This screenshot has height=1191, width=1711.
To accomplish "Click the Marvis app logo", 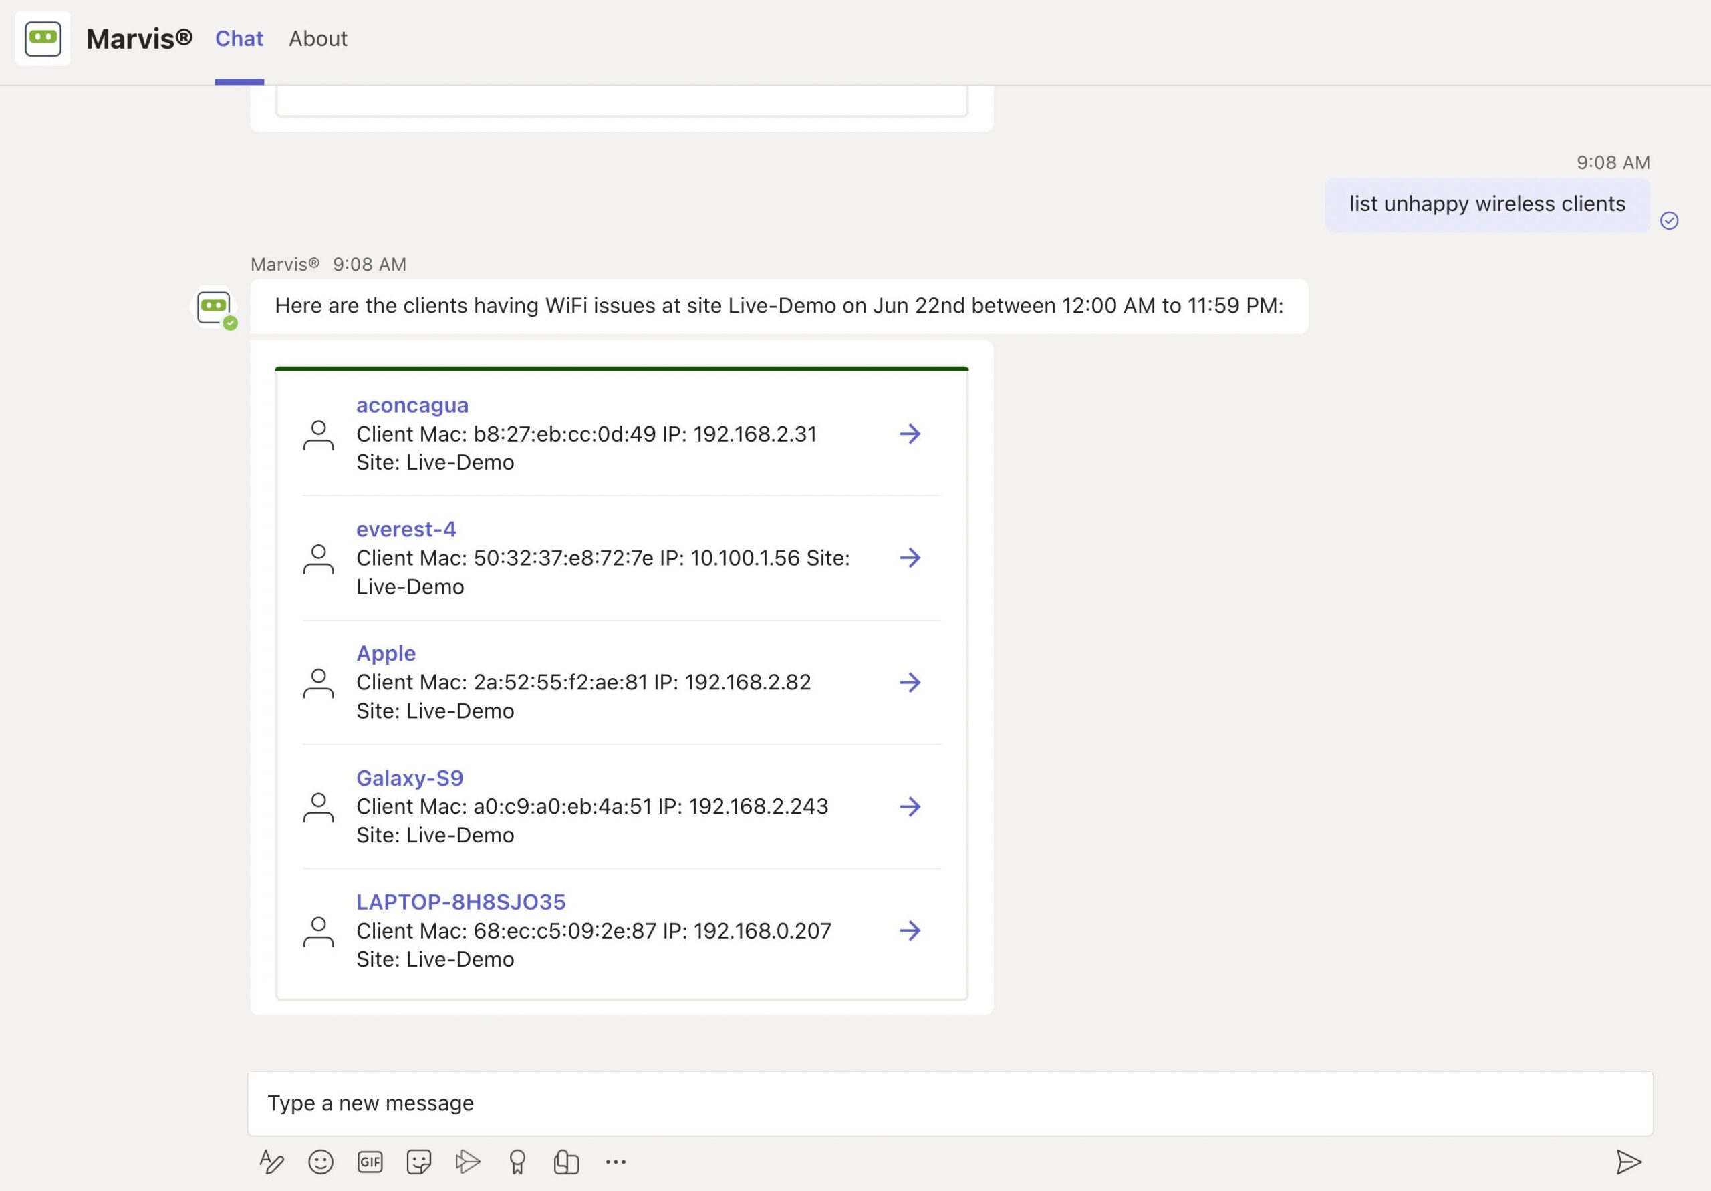I will point(43,39).
